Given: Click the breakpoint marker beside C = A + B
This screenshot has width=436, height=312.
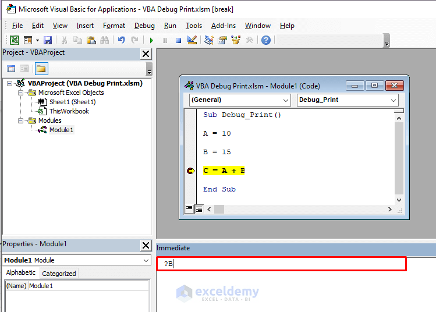Looking at the screenshot, I should tap(191, 171).
